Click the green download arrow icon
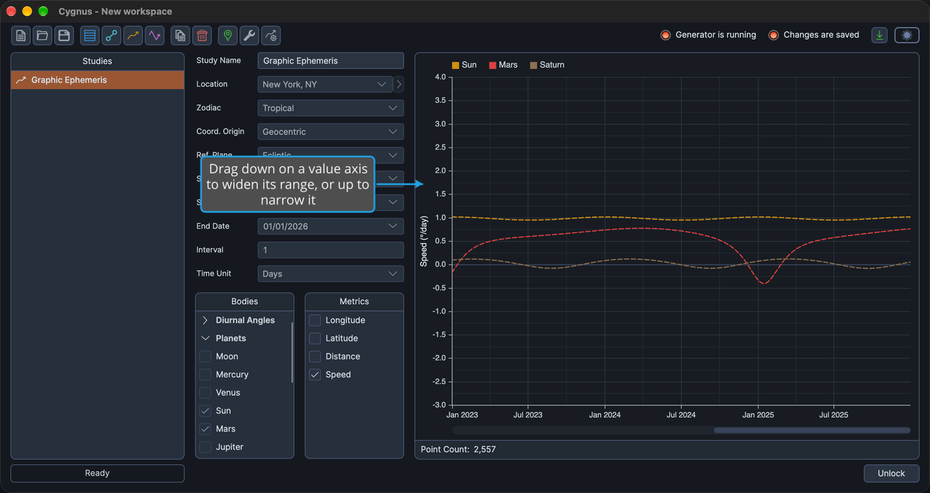 click(880, 35)
